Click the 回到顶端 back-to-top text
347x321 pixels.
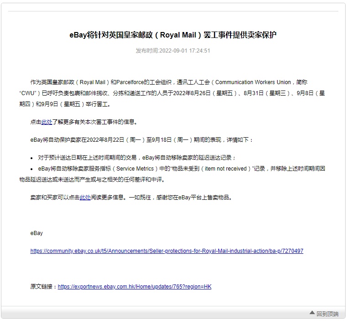[x=327, y=314]
